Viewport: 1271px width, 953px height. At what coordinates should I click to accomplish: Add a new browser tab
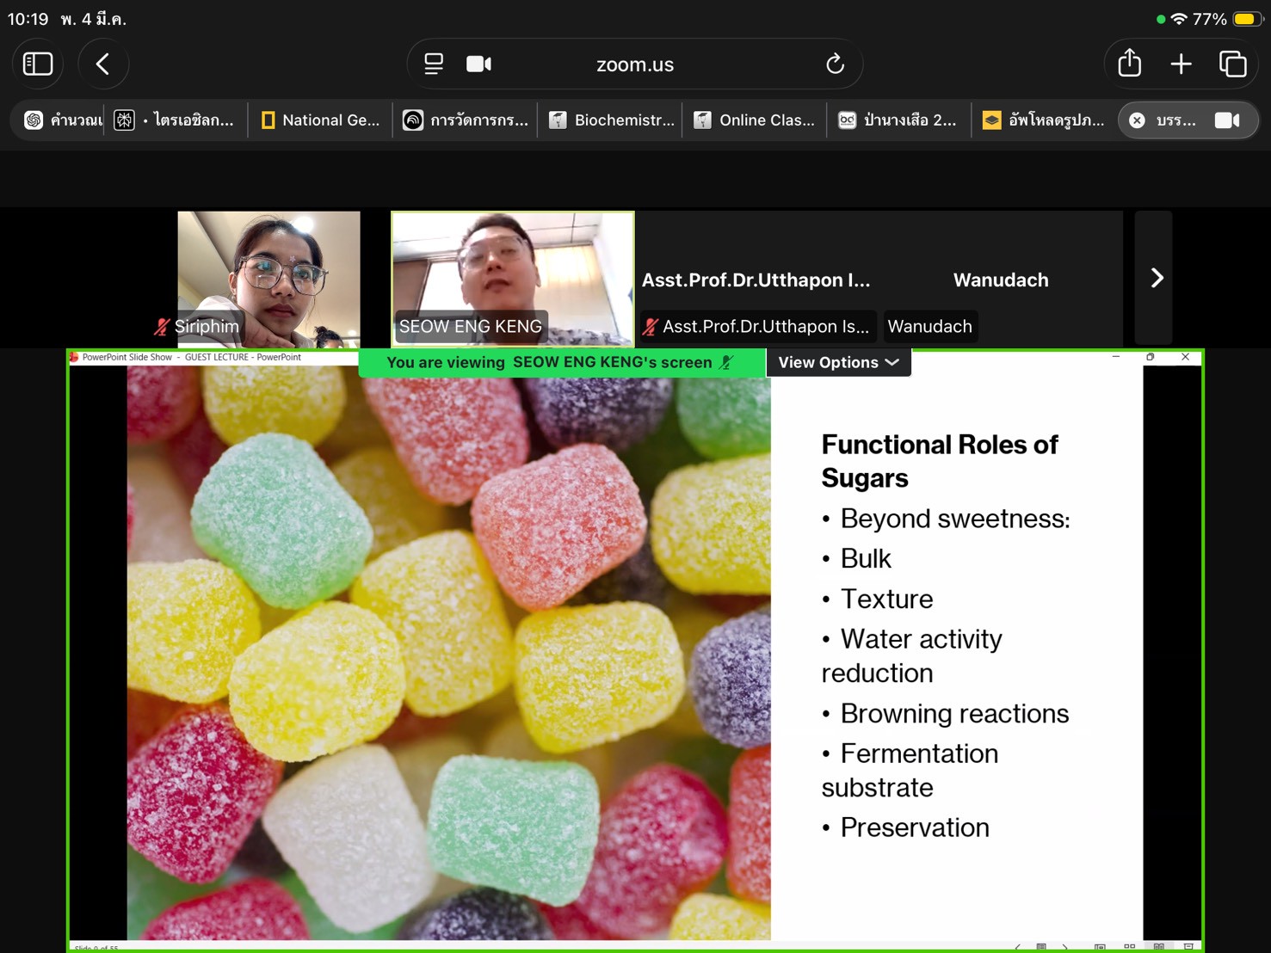(x=1181, y=65)
